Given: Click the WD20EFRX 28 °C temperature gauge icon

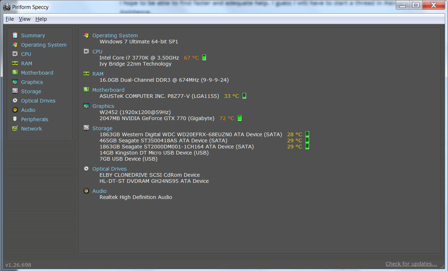Looking at the screenshot, I should [307, 134].
